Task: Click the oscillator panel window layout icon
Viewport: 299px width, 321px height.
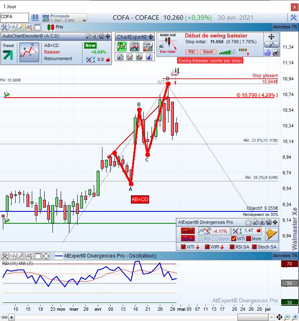Action: (38, 256)
